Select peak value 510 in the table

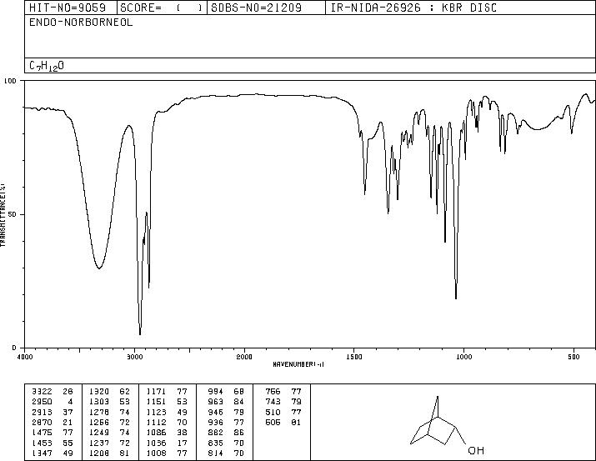click(x=273, y=412)
